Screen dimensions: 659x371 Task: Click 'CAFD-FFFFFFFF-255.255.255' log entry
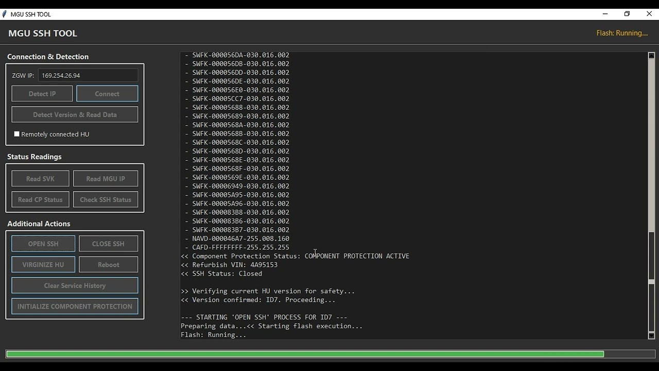237,247
